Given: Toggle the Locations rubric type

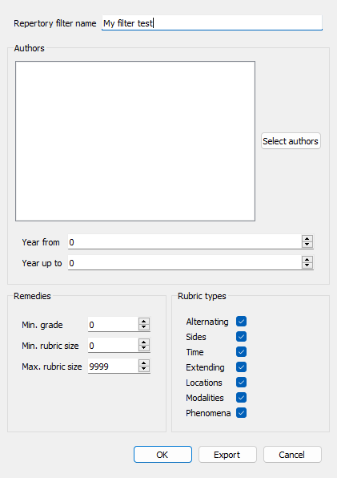Looking at the screenshot, I should pyautogui.click(x=241, y=383).
